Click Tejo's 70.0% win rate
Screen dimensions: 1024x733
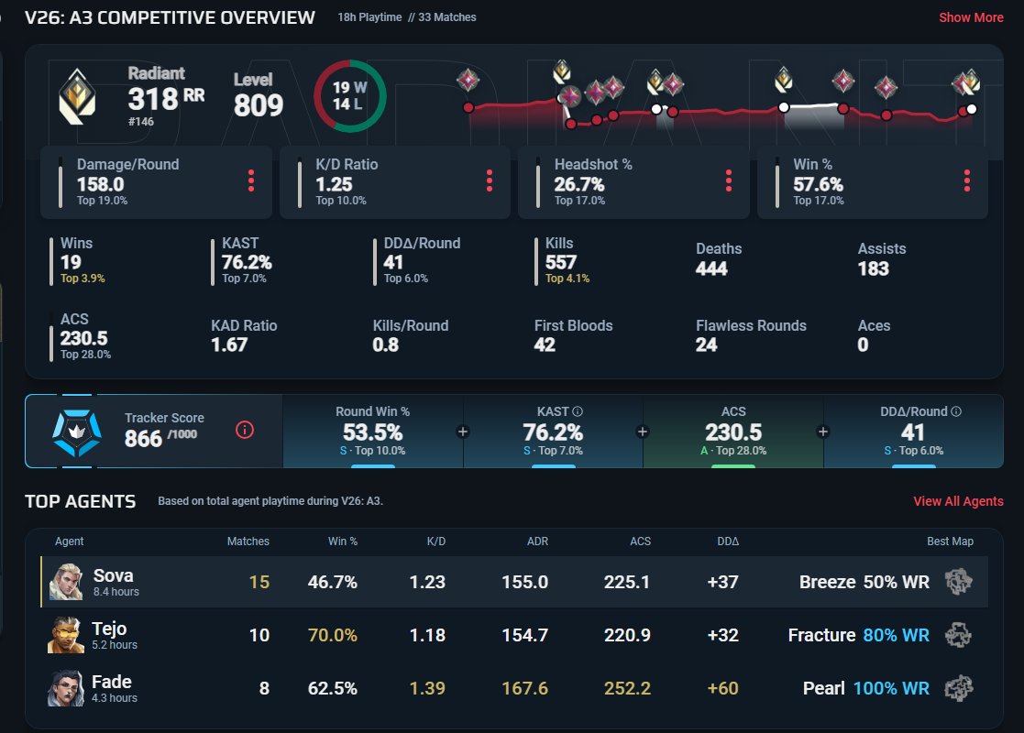click(x=333, y=635)
